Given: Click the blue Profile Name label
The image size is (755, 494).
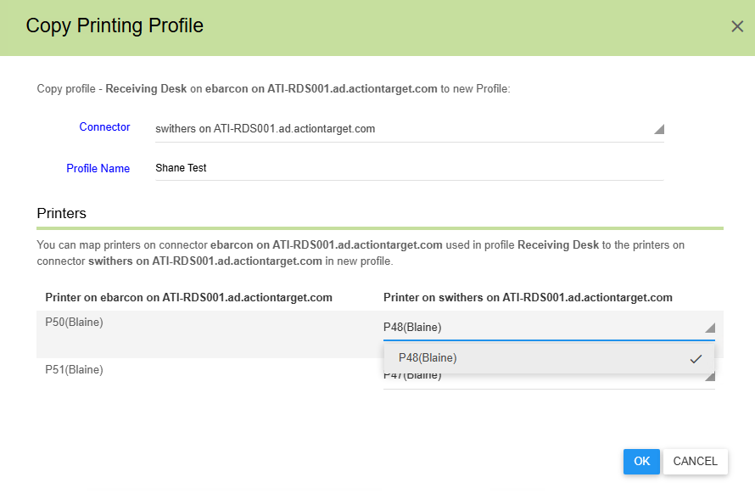Looking at the screenshot, I should pos(98,169).
